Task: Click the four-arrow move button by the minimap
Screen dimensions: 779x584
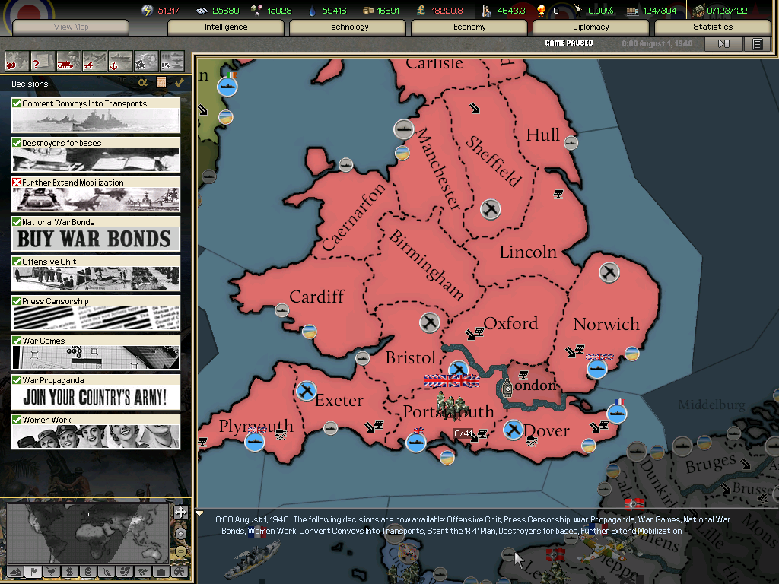Action: [181, 513]
